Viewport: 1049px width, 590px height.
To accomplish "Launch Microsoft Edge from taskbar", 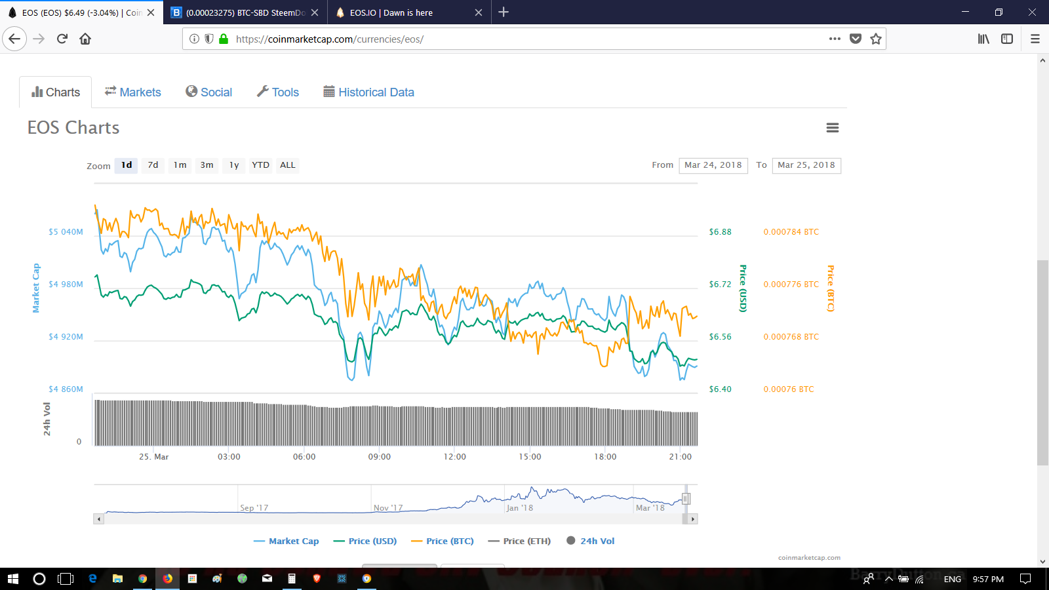I will 92,579.
